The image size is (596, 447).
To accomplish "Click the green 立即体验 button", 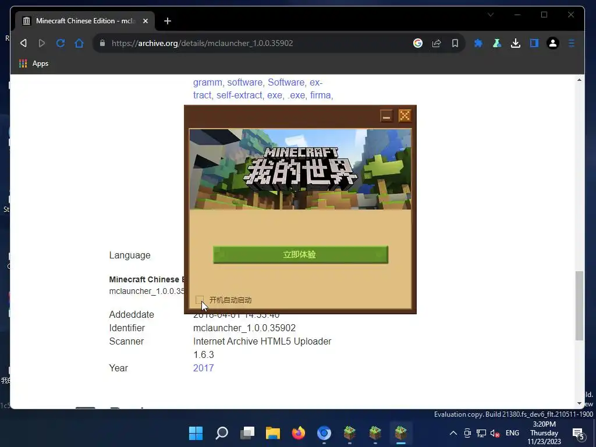I will point(300,255).
